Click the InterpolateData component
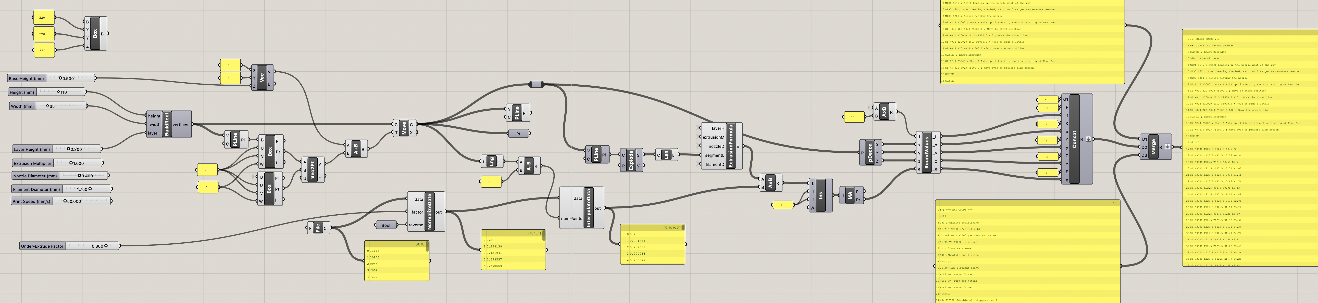Image resolution: width=1318 pixels, height=303 pixels. click(x=588, y=208)
